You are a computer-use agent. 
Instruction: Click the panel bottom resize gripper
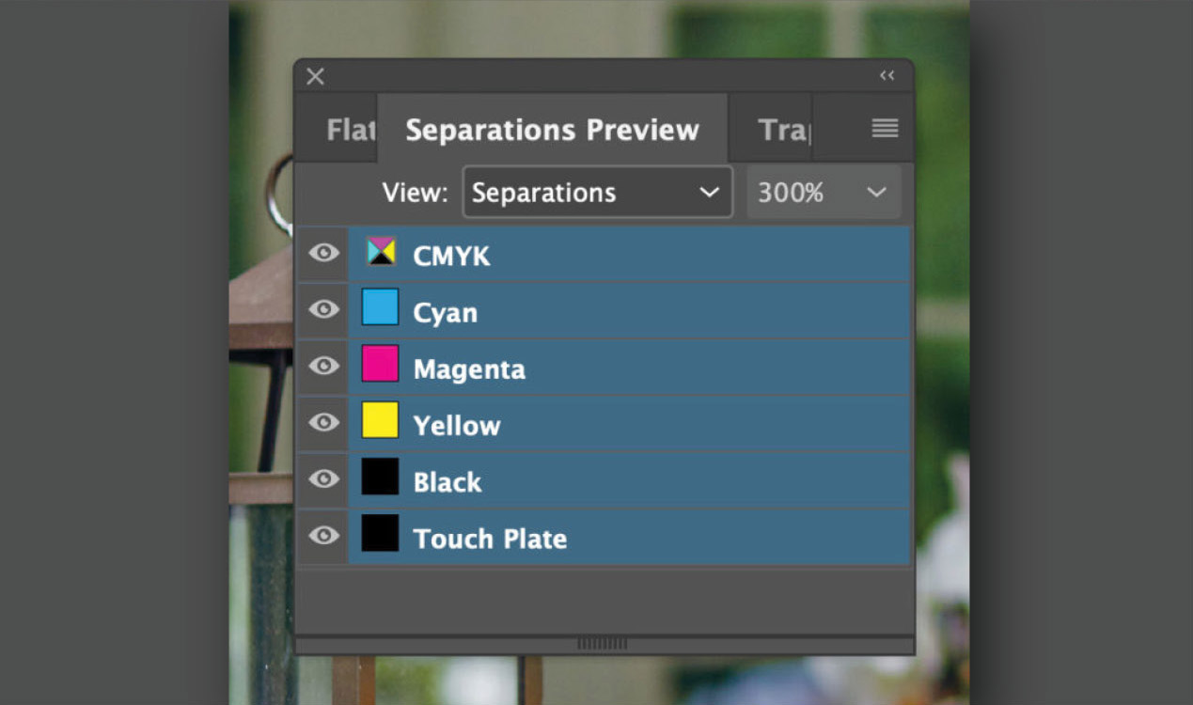tap(602, 644)
